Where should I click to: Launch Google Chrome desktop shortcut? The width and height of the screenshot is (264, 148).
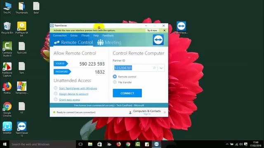tap(7, 109)
